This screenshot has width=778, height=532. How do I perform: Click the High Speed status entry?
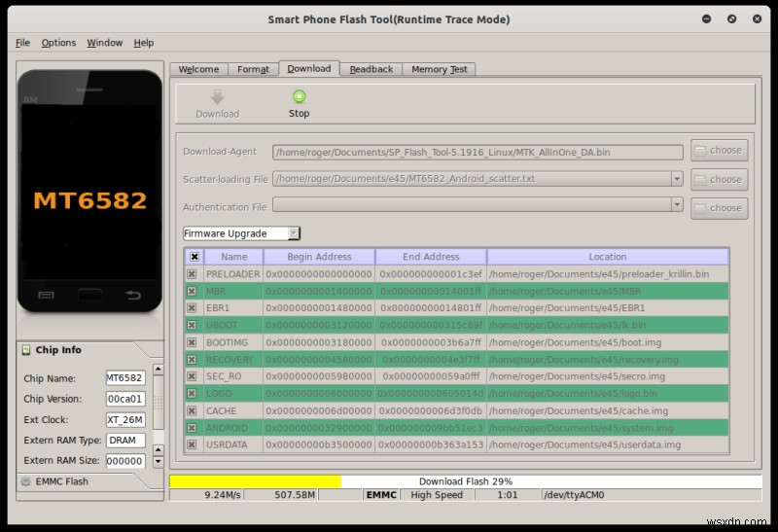(x=437, y=495)
